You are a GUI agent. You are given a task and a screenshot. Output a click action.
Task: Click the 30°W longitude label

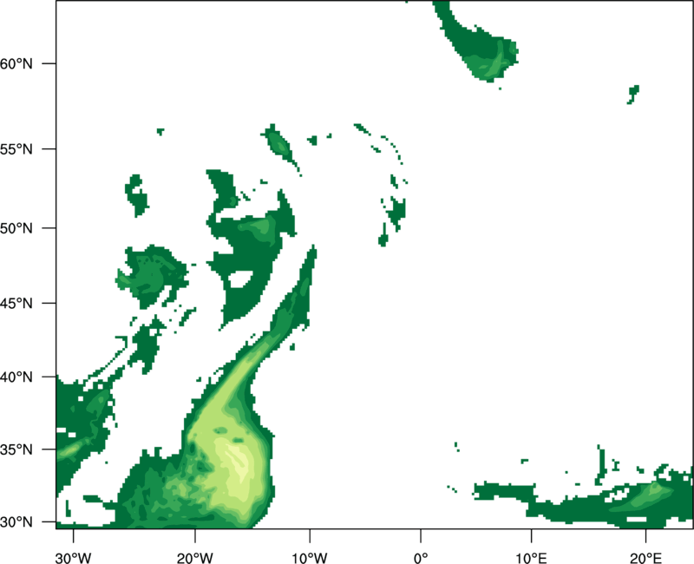point(73,558)
